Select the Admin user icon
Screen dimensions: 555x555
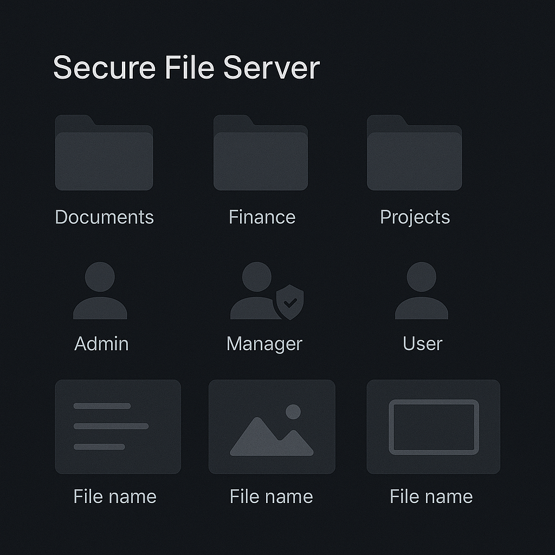point(100,291)
